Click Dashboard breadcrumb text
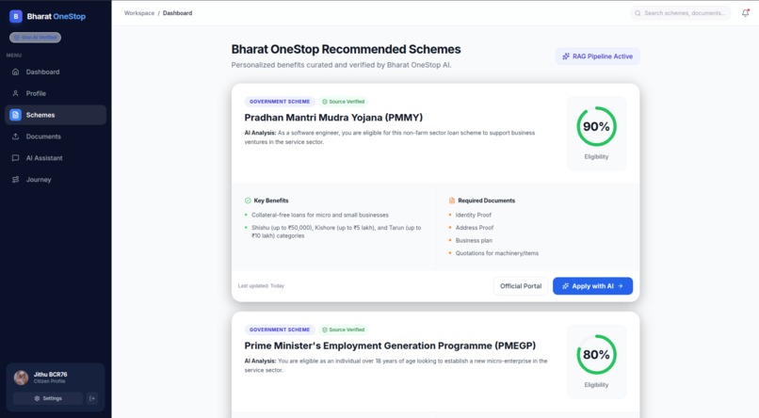The height and width of the screenshot is (418, 759). pos(177,13)
